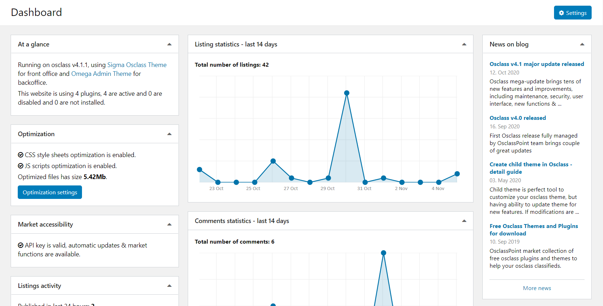Click the Dashboard page heading
The width and height of the screenshot is (603, 306).
tap(37, 12)
